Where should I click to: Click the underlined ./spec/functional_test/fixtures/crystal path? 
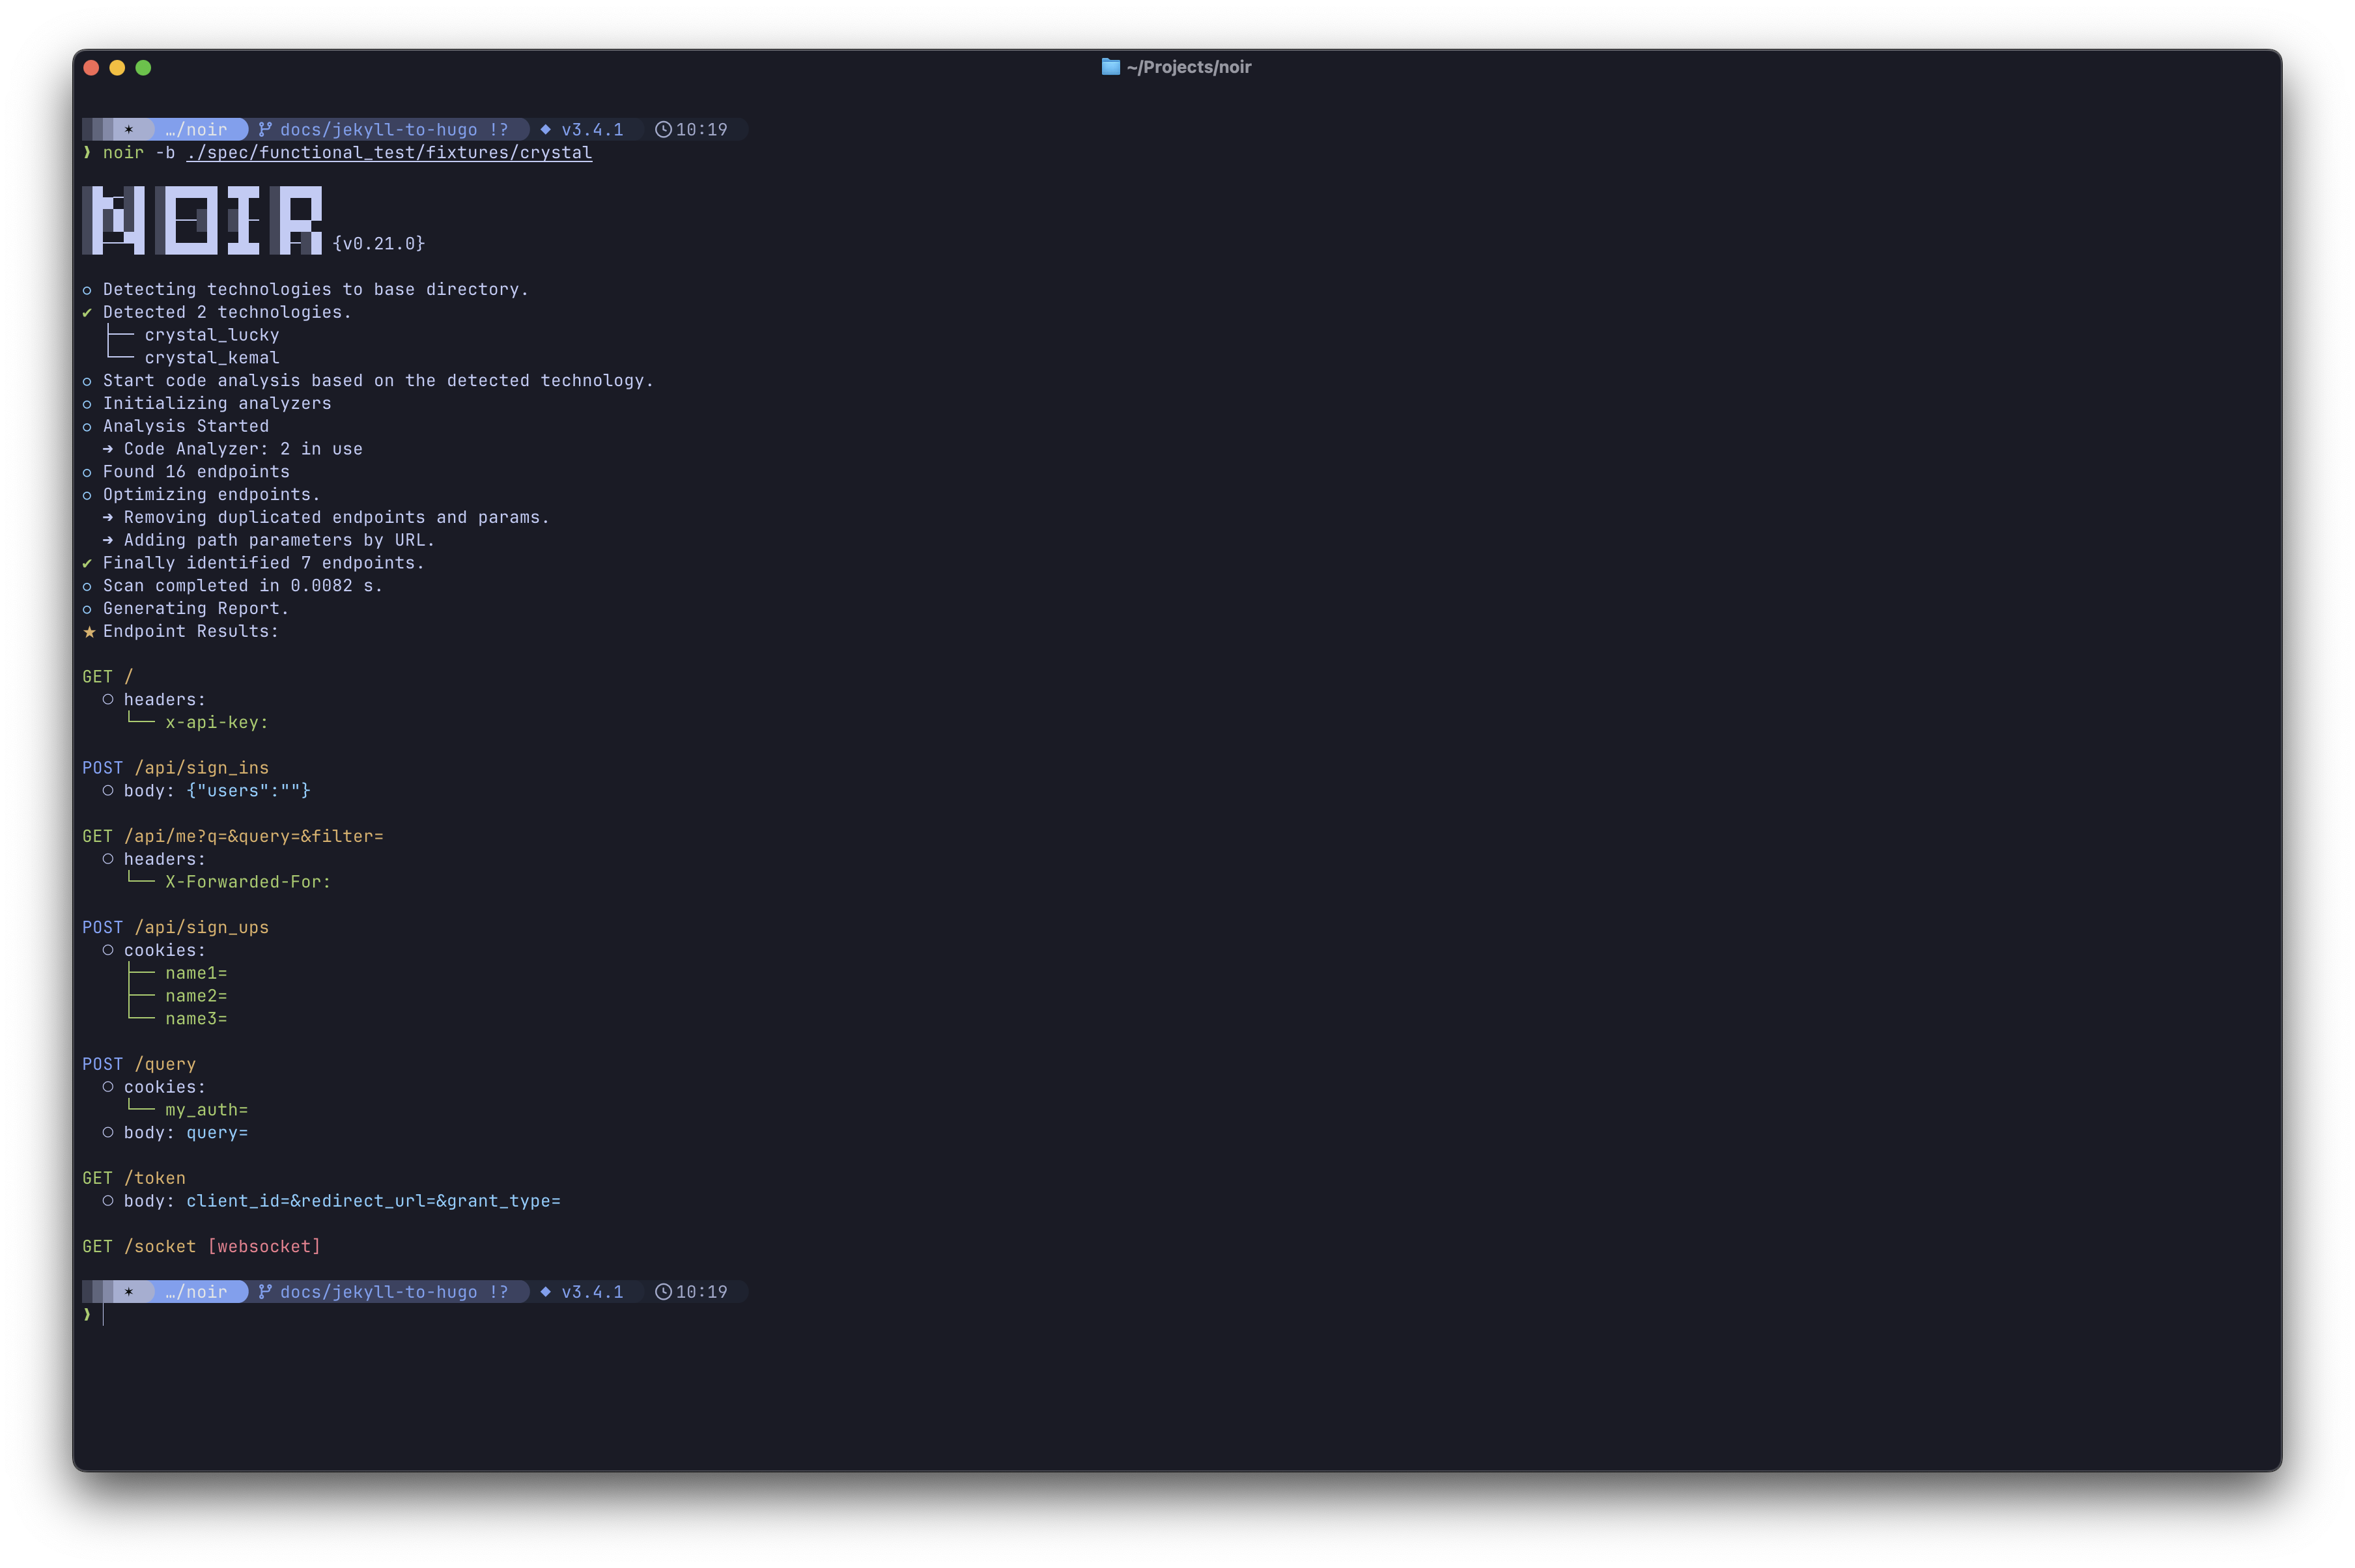389,152
